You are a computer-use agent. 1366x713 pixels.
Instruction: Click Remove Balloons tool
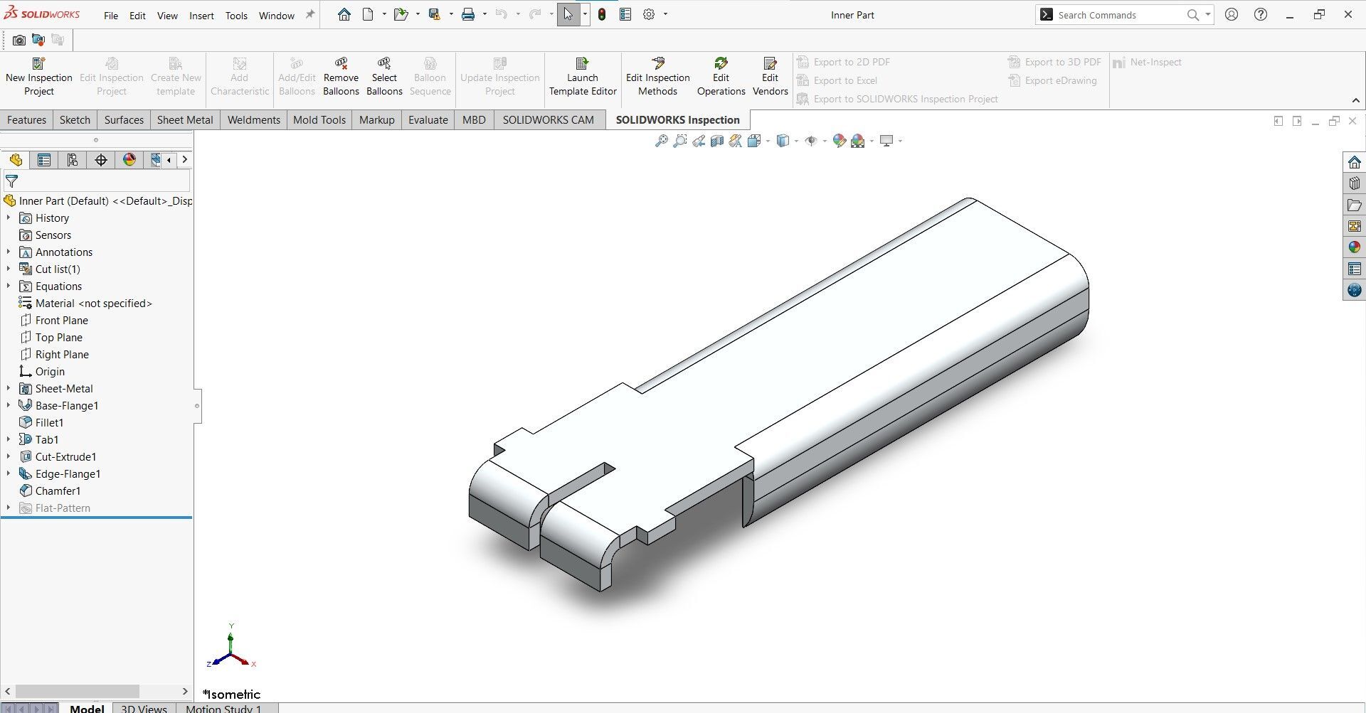[341, 77]
